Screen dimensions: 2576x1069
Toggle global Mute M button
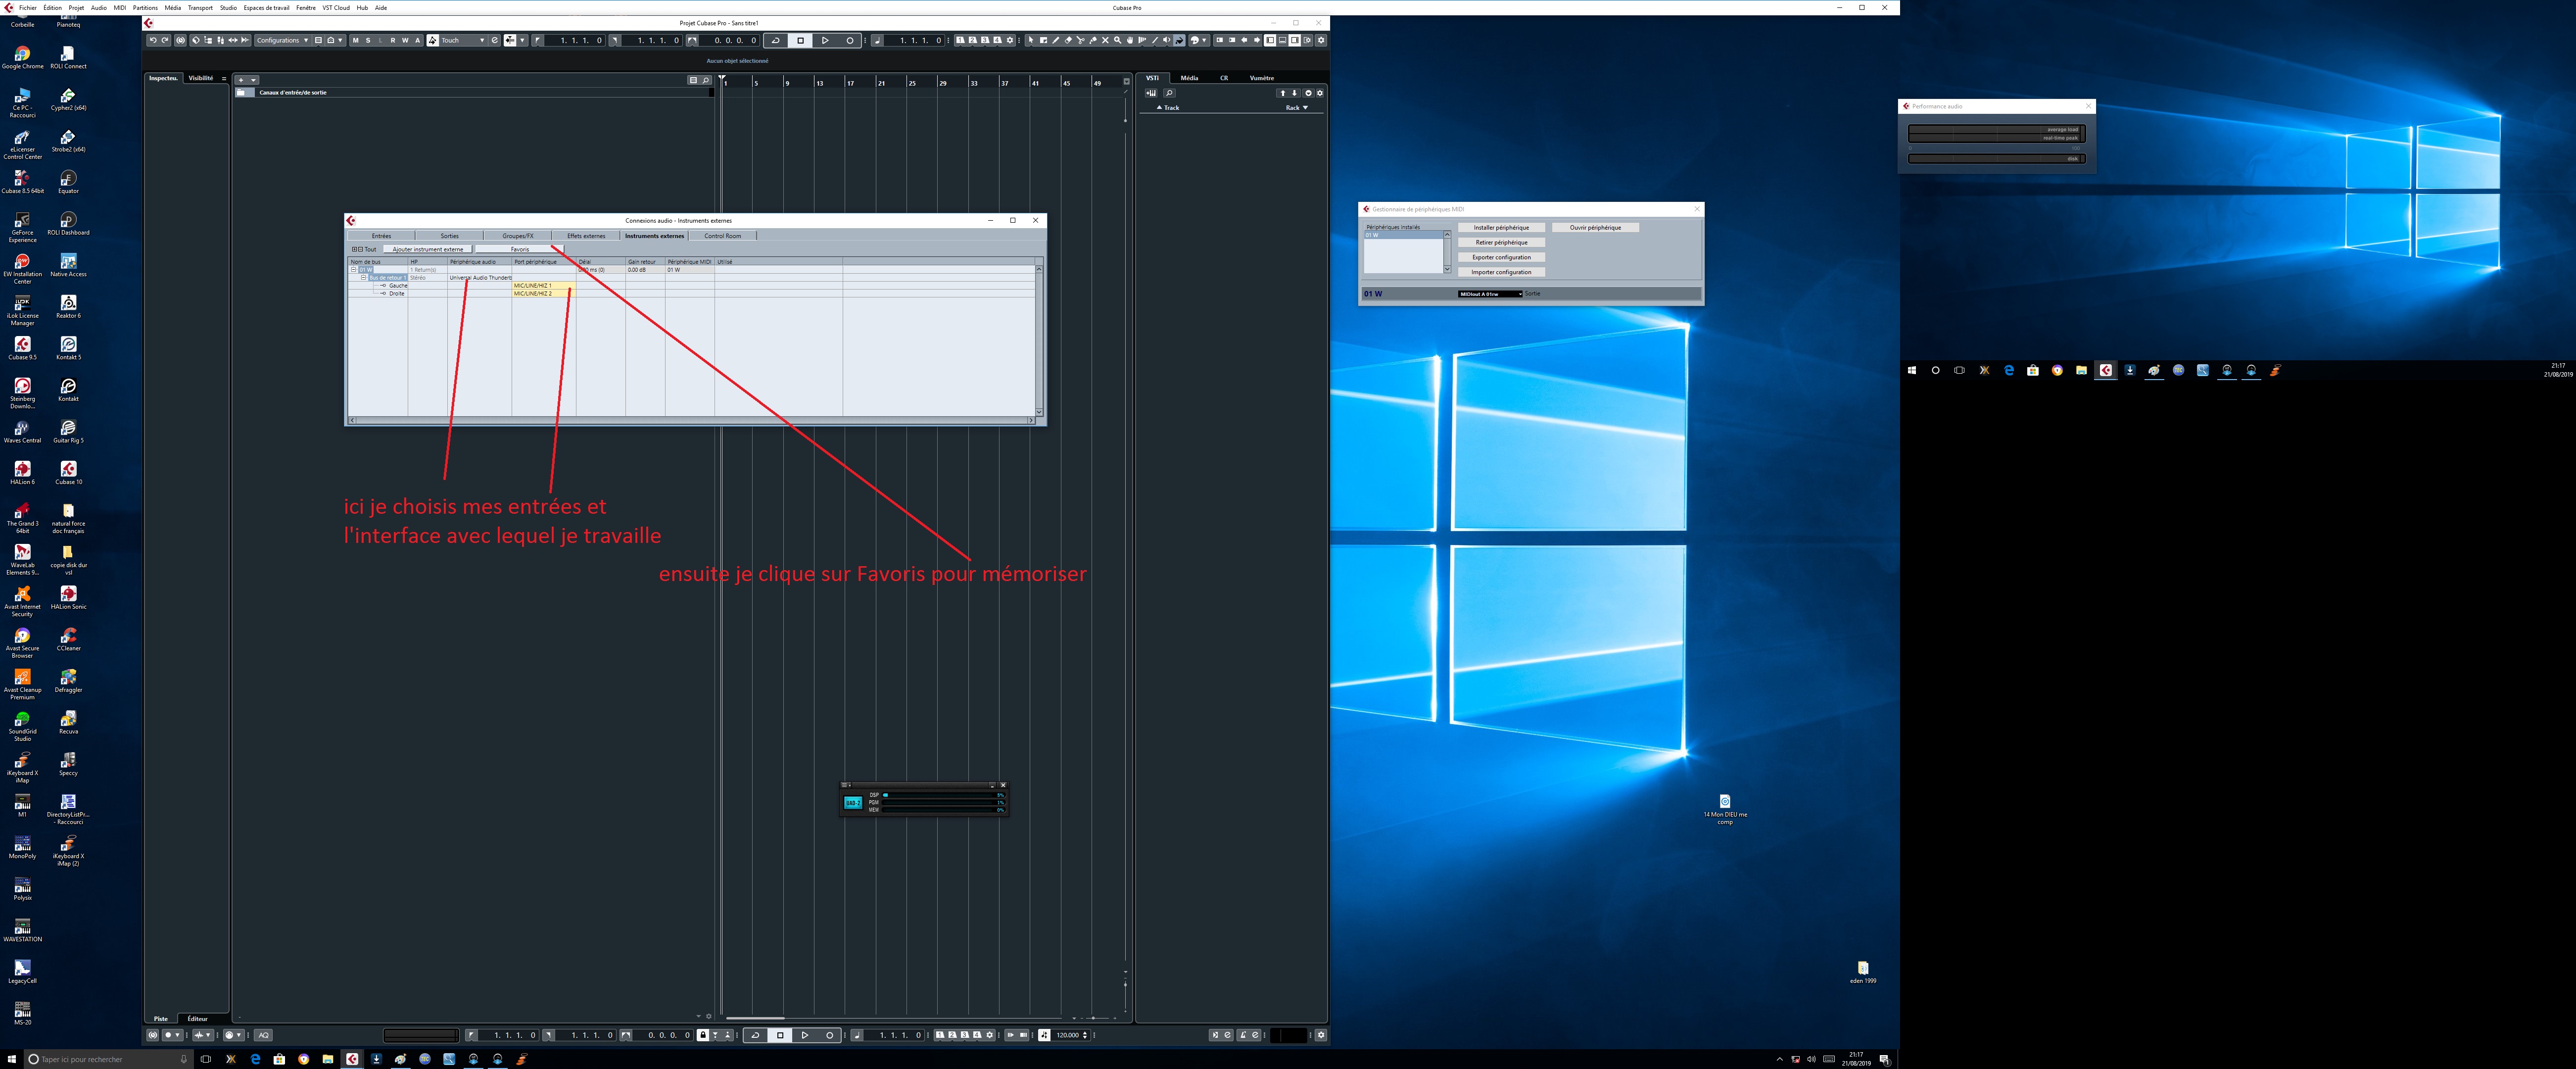pos(356,40)
